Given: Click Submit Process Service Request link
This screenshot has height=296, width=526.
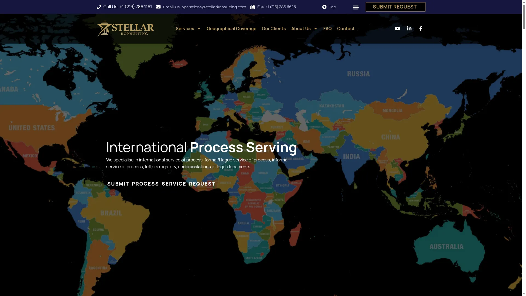Looking at the screenshot, I should click(x=161, y=184).
